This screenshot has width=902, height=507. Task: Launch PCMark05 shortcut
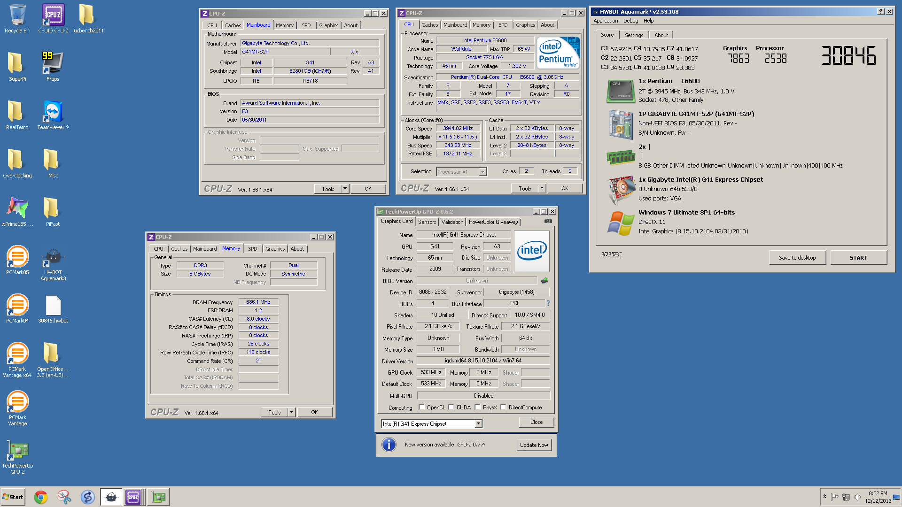pos(17,261)
